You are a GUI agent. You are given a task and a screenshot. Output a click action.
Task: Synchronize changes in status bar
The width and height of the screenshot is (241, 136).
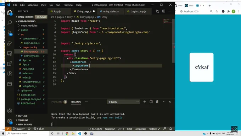(29, 129)
